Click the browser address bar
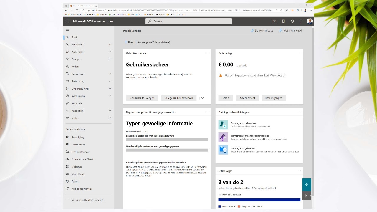The image size is (377, 212). [180, 10]
